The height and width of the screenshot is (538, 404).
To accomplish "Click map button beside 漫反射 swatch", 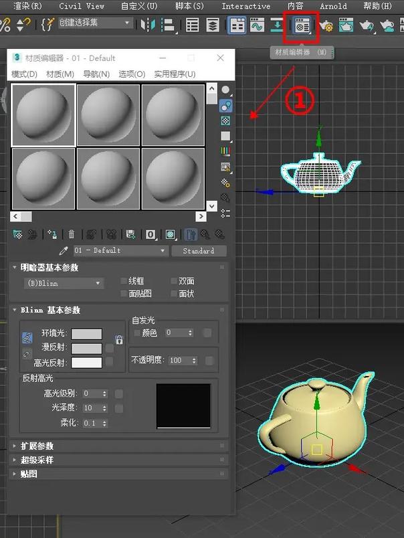I will click(110, 348).
